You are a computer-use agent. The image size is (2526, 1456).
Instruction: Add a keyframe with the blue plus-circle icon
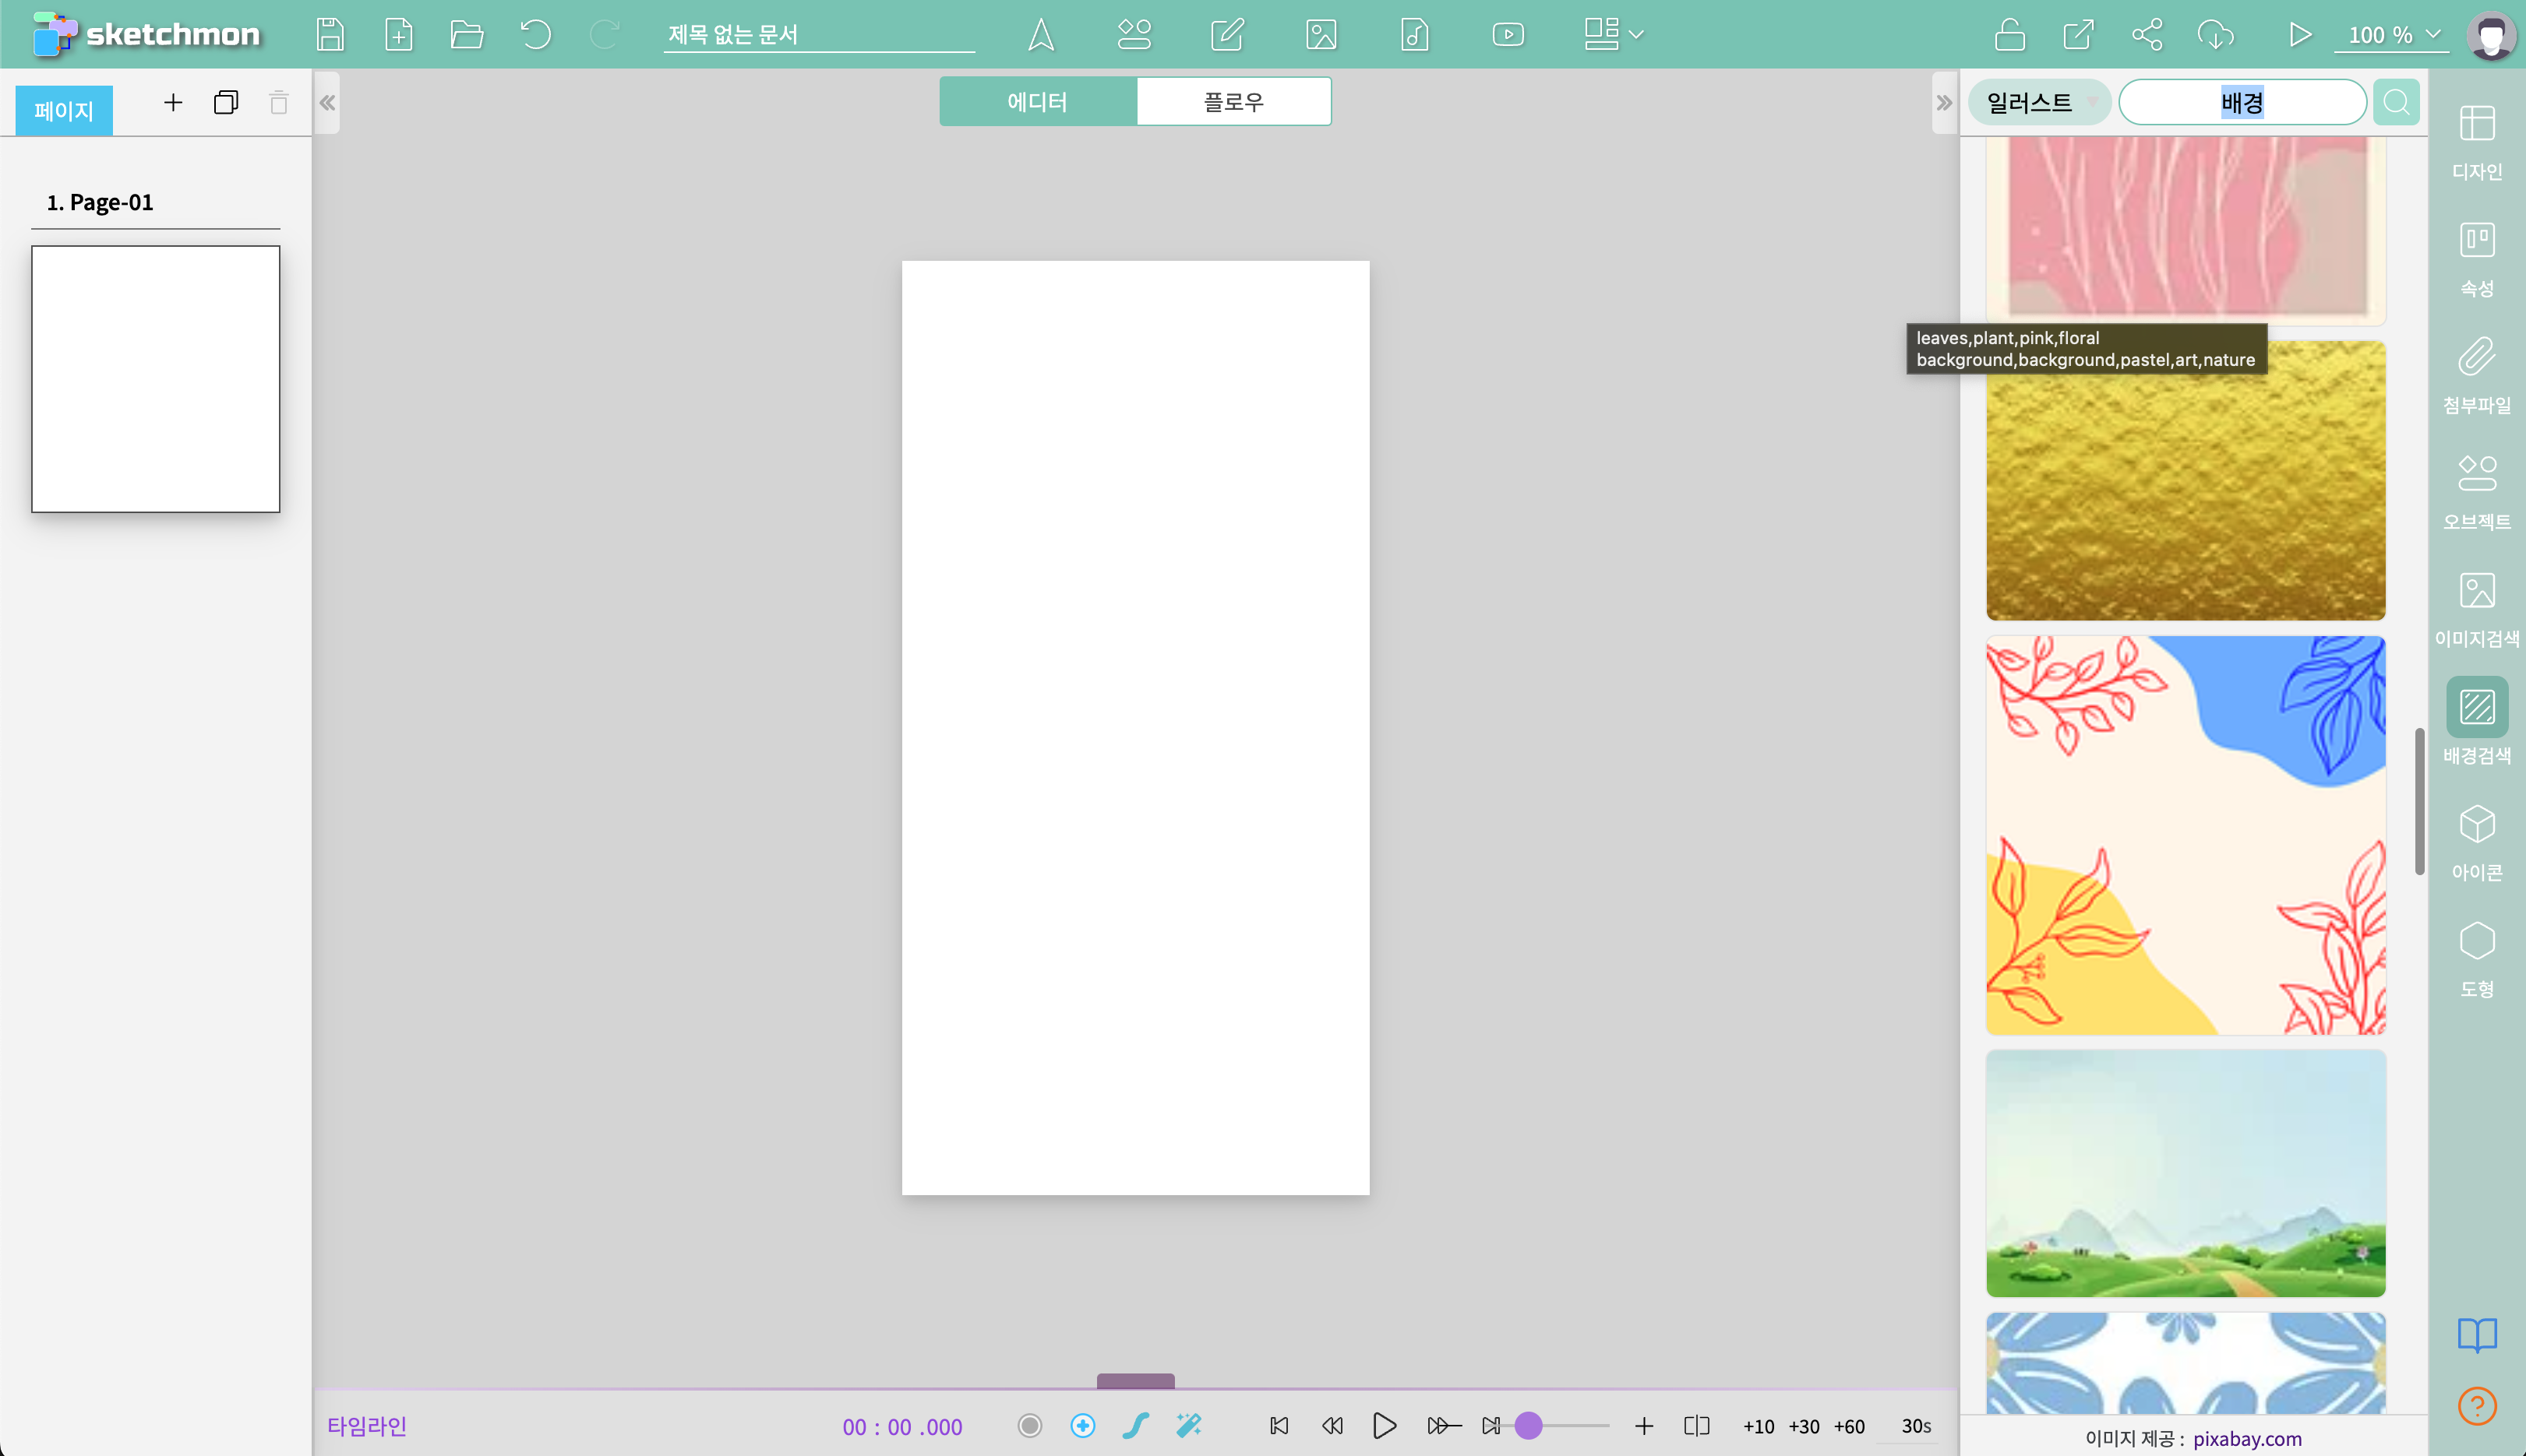pos(1082,1425)
